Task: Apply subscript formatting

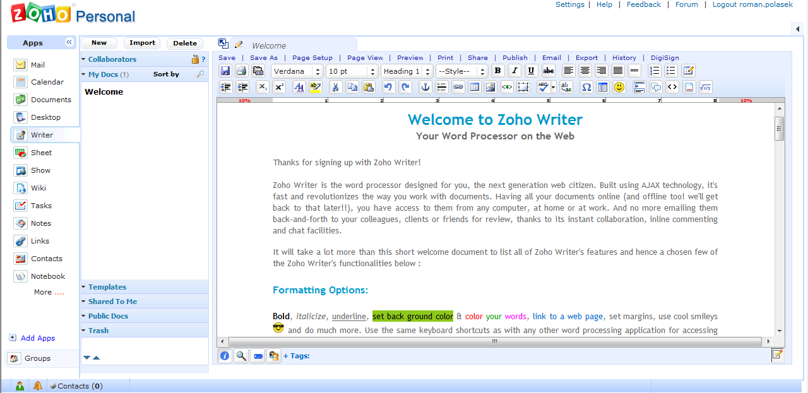Action: click(263, 87)
